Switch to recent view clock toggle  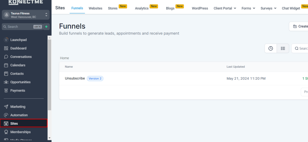click(271, 48)
